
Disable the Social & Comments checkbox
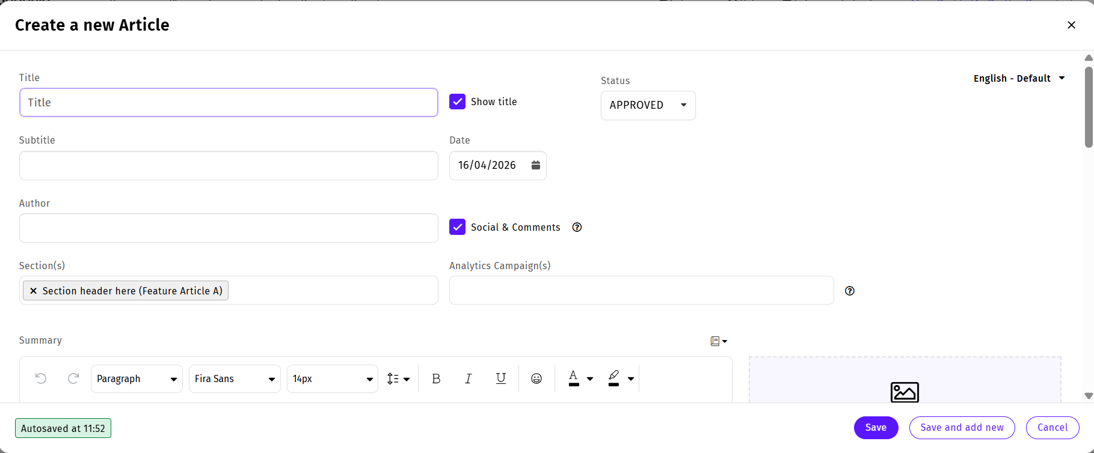pos(457,227)
